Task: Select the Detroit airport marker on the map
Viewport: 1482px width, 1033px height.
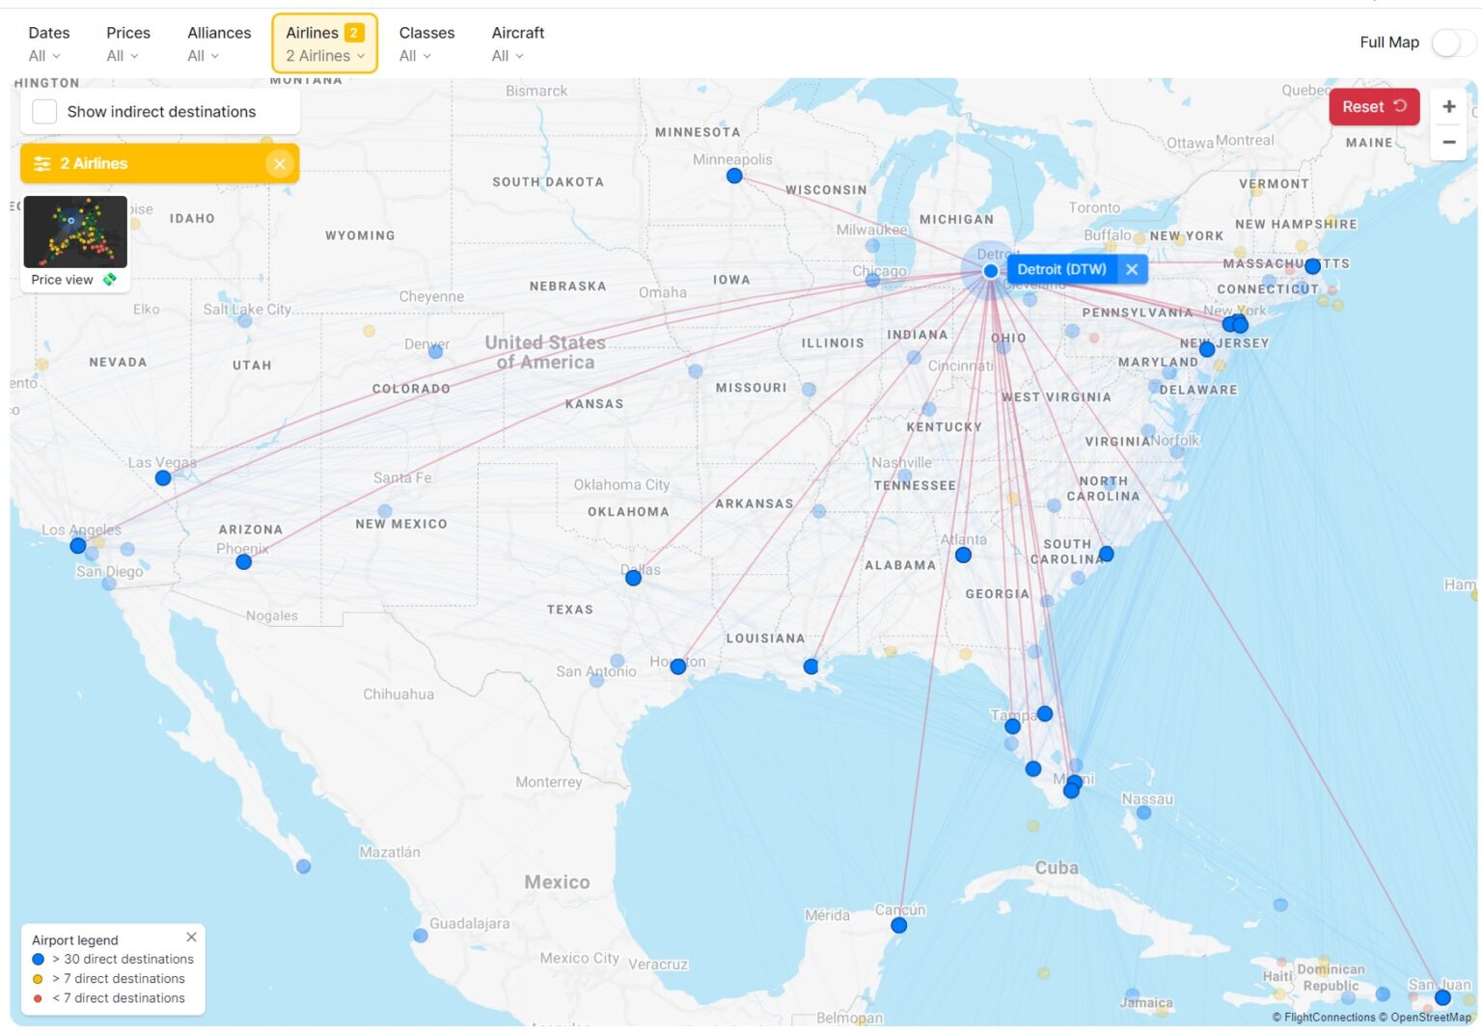Action: (x=989, y=271)
